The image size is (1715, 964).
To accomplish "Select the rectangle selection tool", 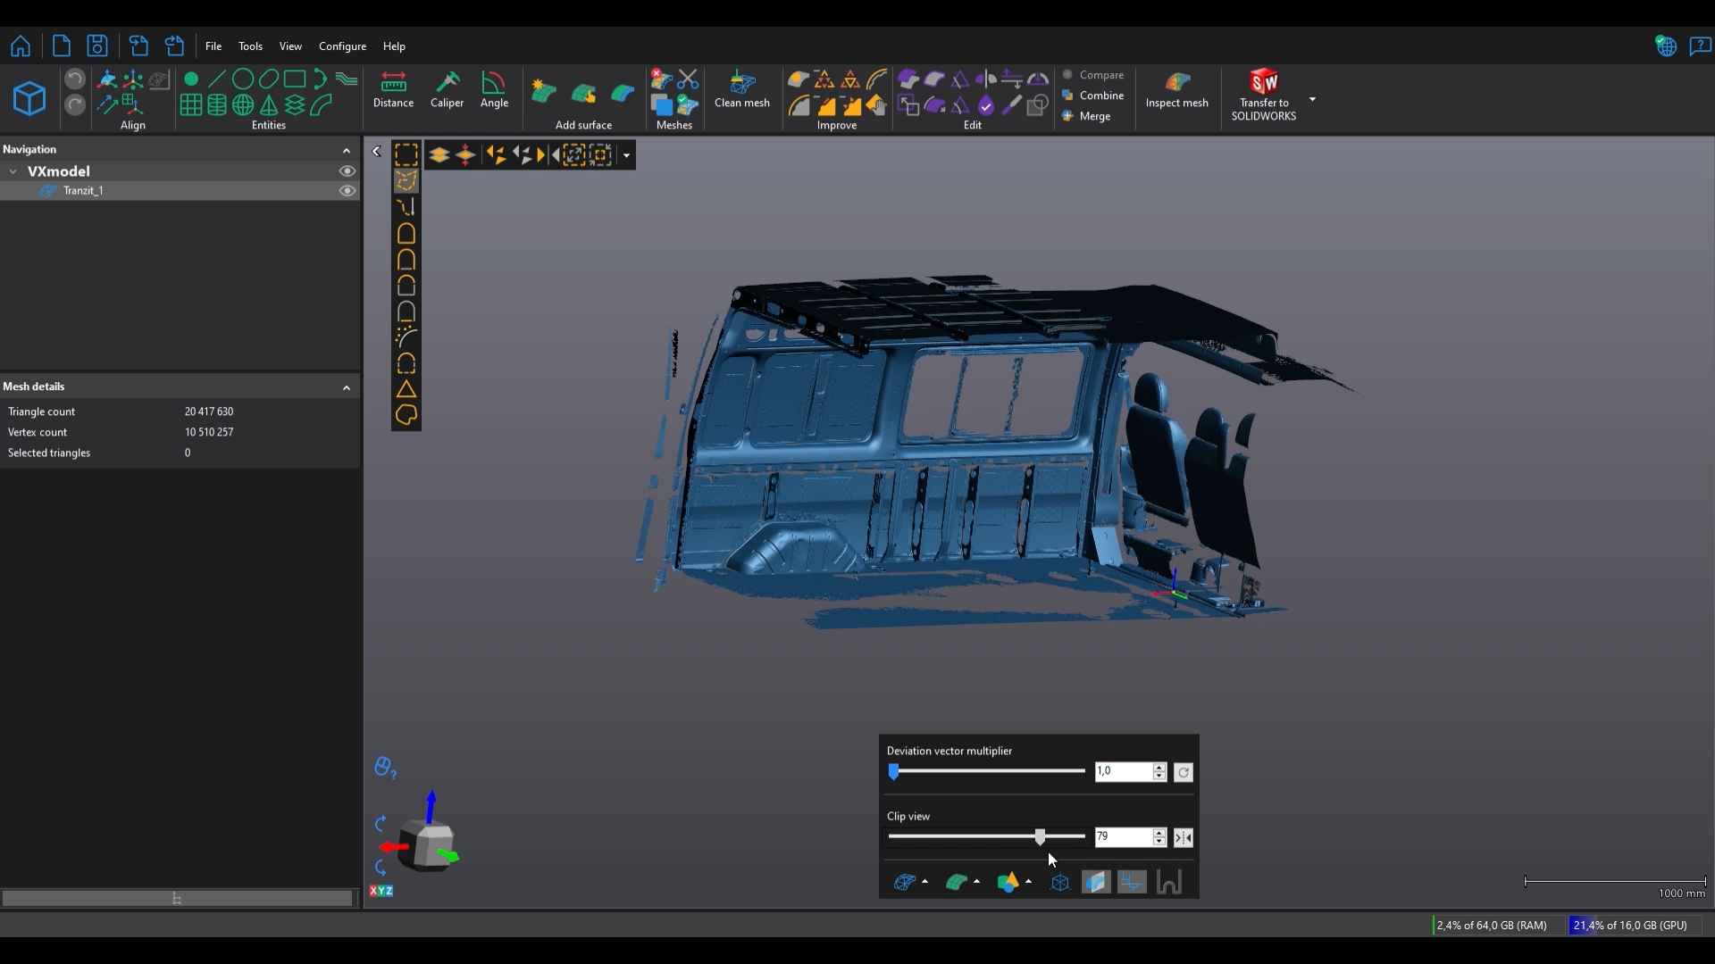I will click(x=406, y=155).
